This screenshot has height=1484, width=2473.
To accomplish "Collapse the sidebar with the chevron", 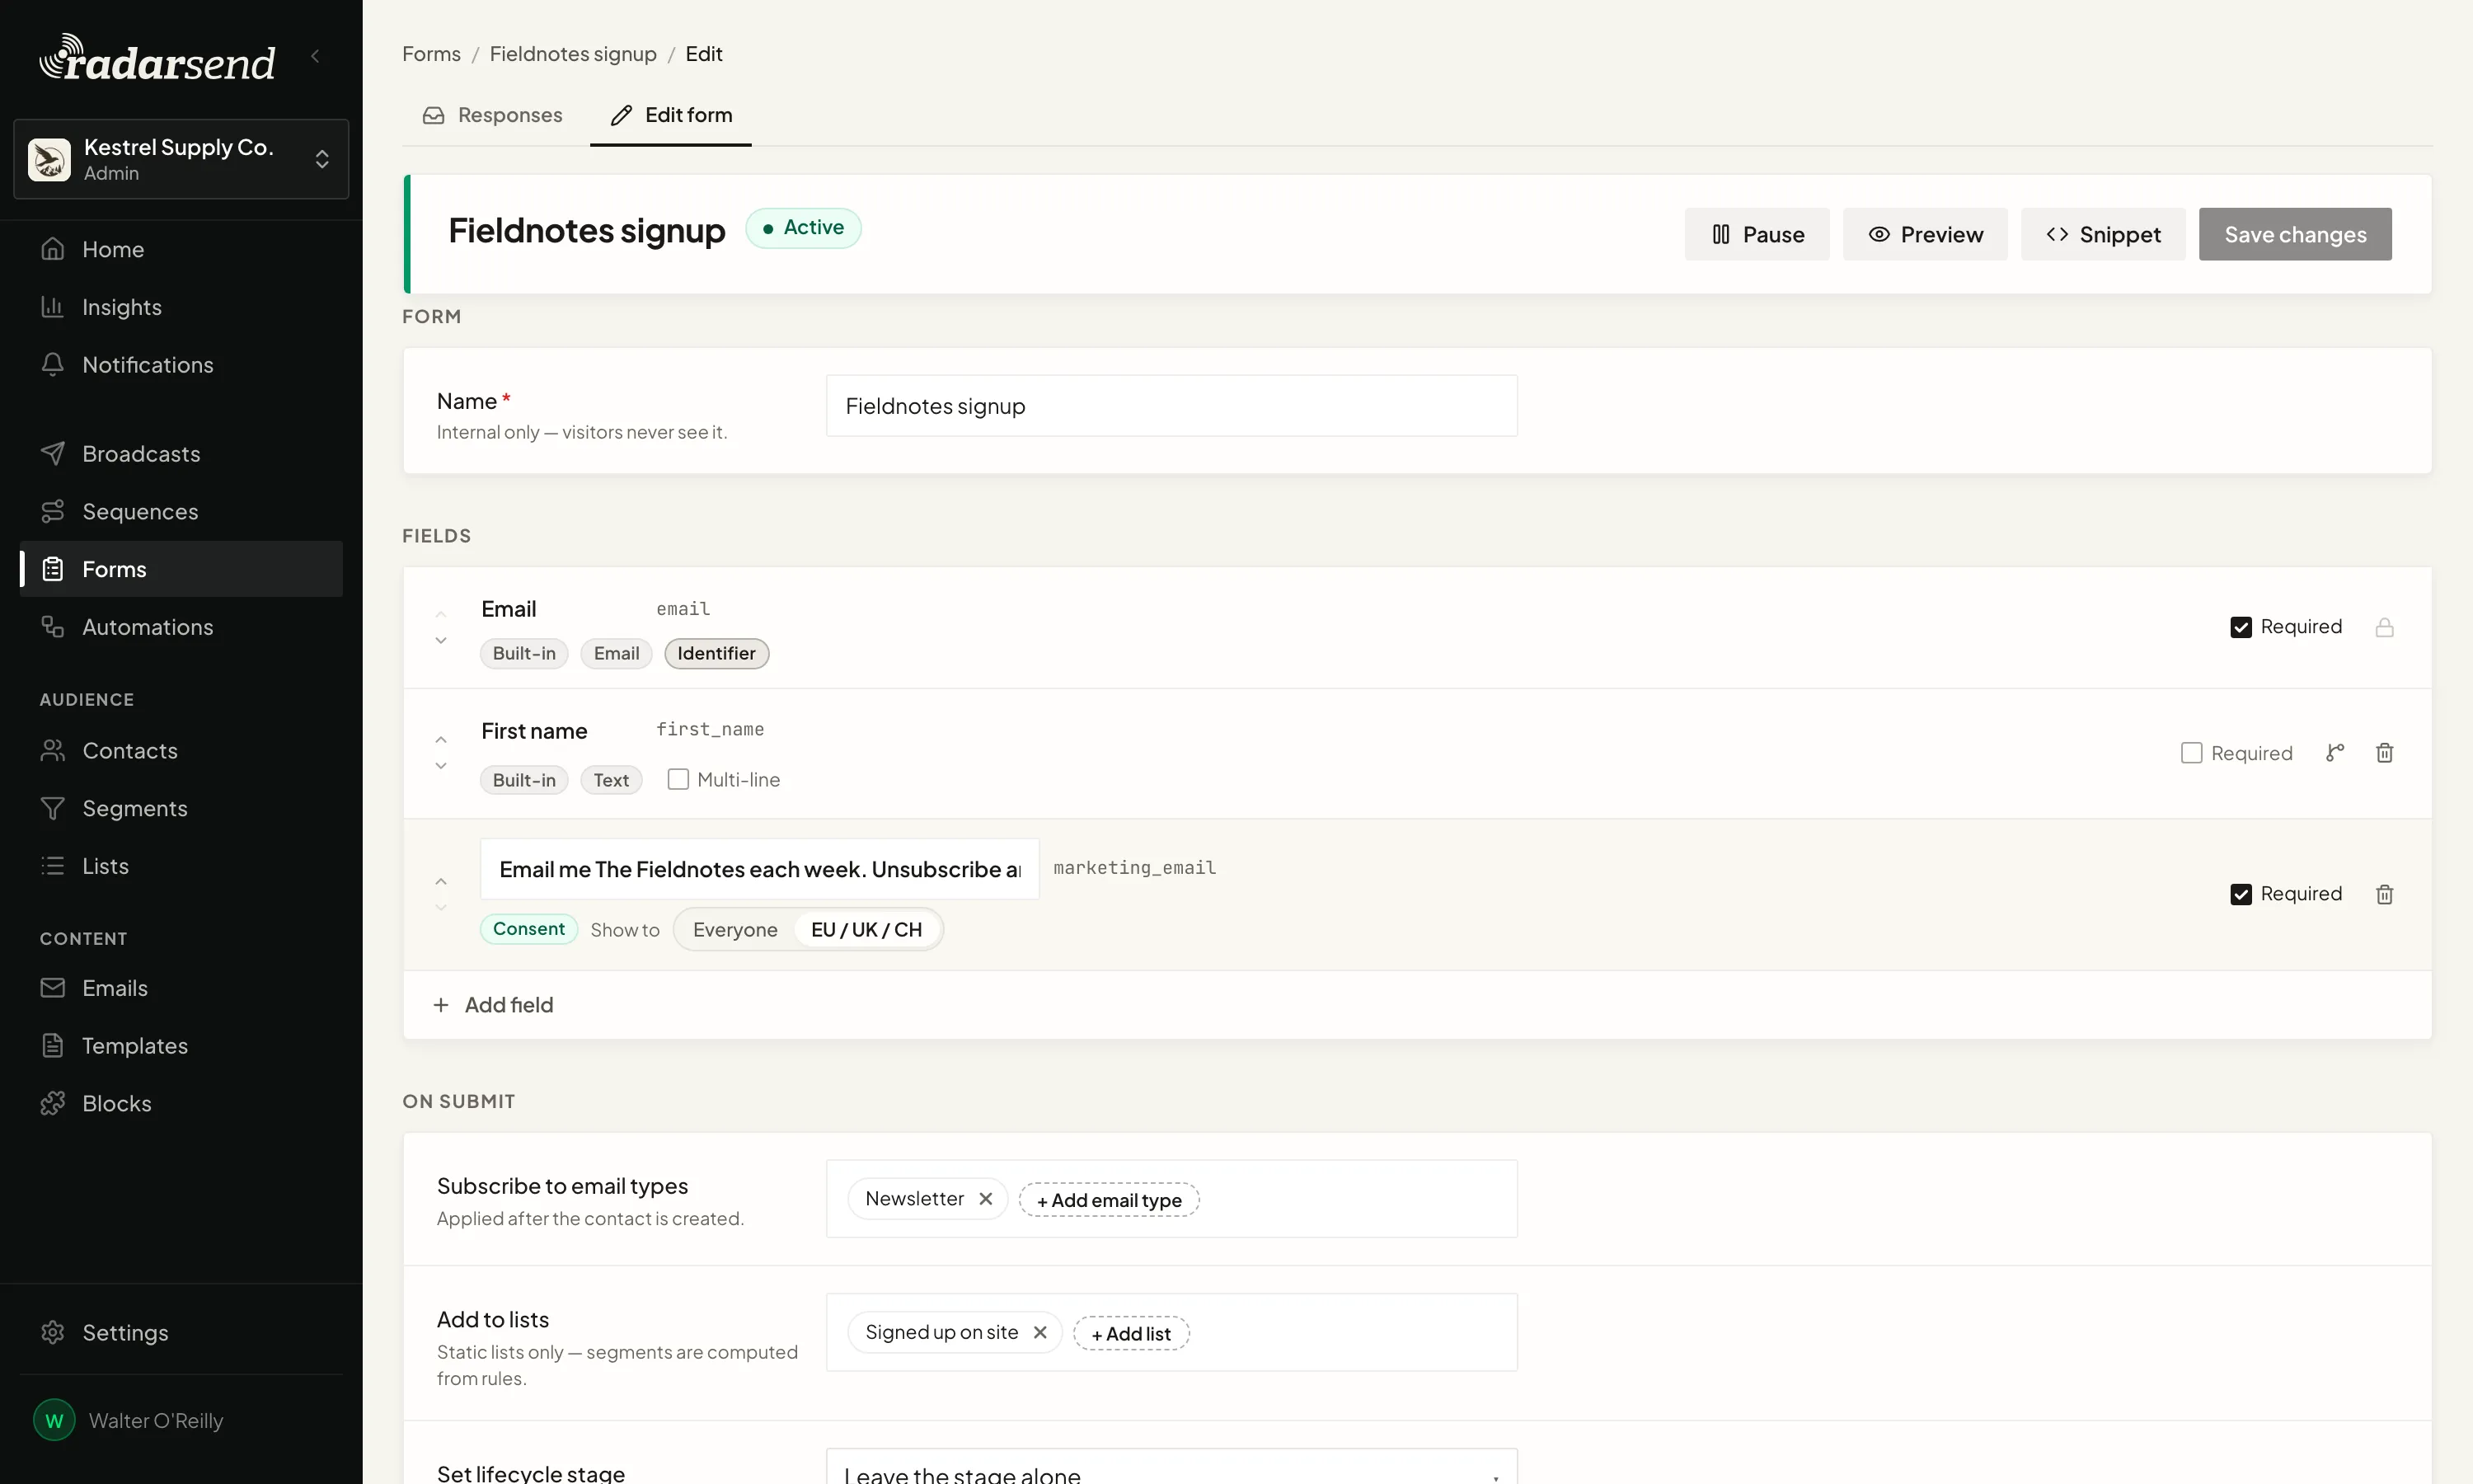I will tap(316, 56).
